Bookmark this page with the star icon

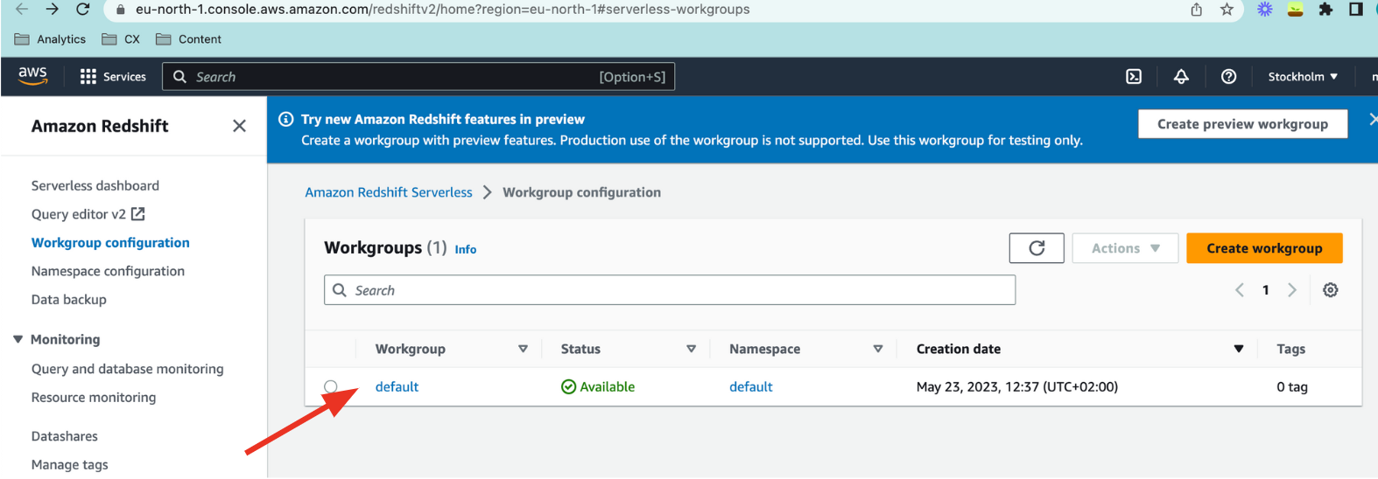click(1227, 10)
